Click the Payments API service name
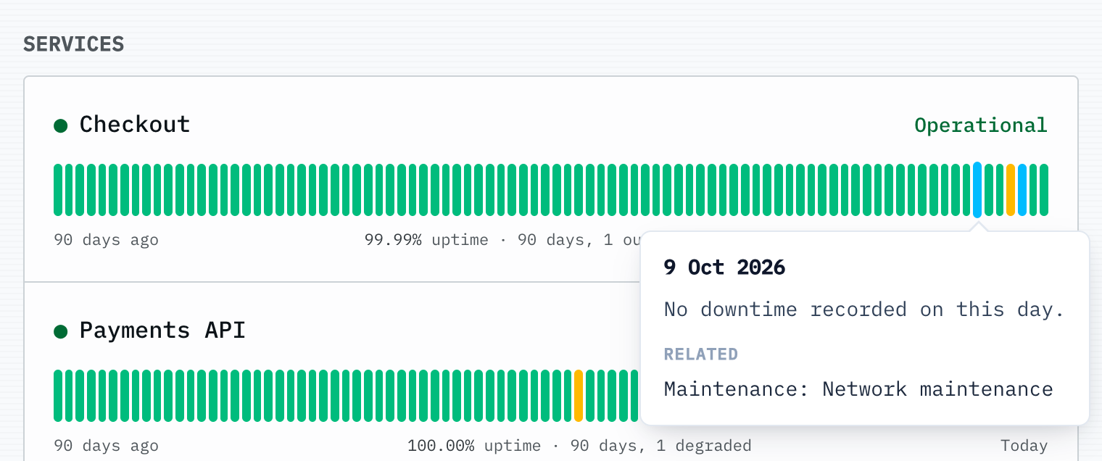1102x461 pixels. point(162,331)
